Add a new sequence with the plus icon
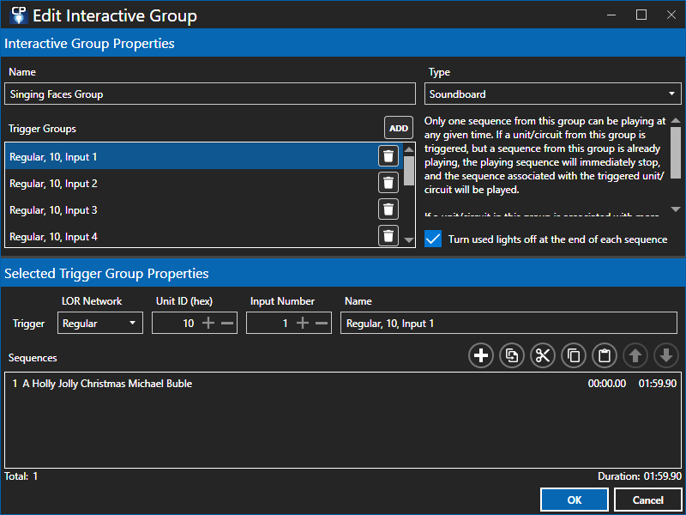The width and height of the screenshot is (686, 515). tap(481, 355)
